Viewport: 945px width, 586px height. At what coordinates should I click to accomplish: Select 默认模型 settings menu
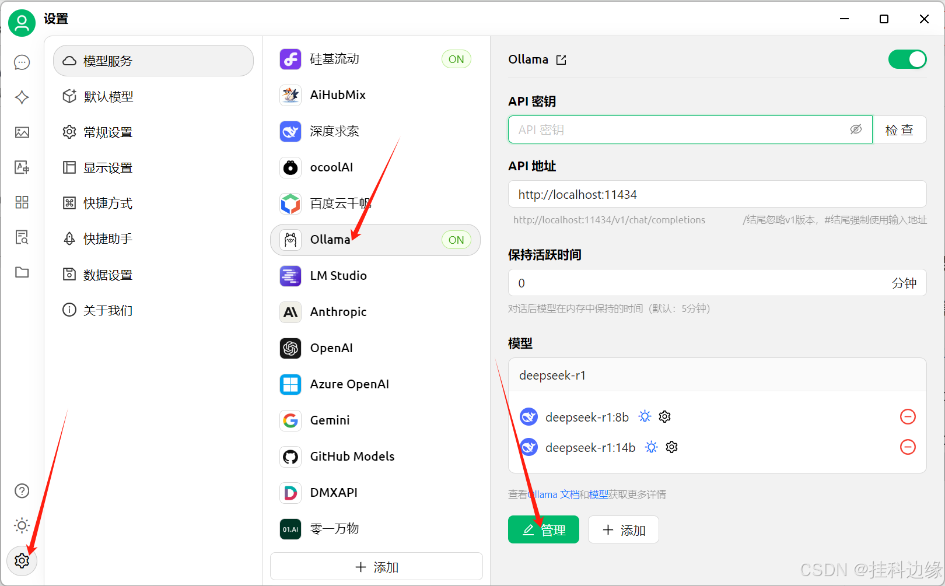153,96
